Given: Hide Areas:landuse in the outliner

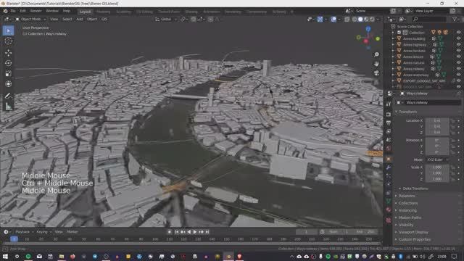Looking at the screenshot, I should point(458,51).
